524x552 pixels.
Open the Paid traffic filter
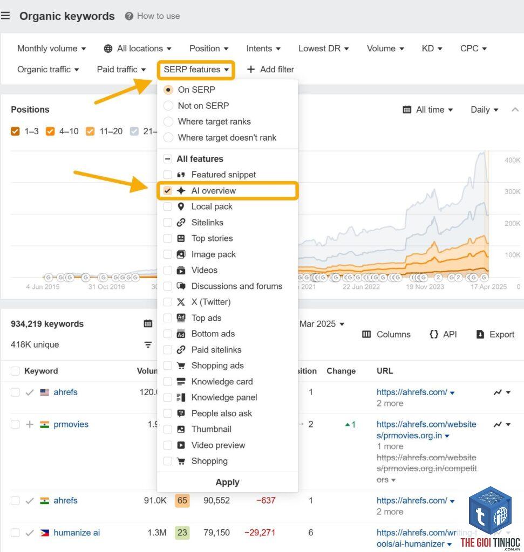121,70
